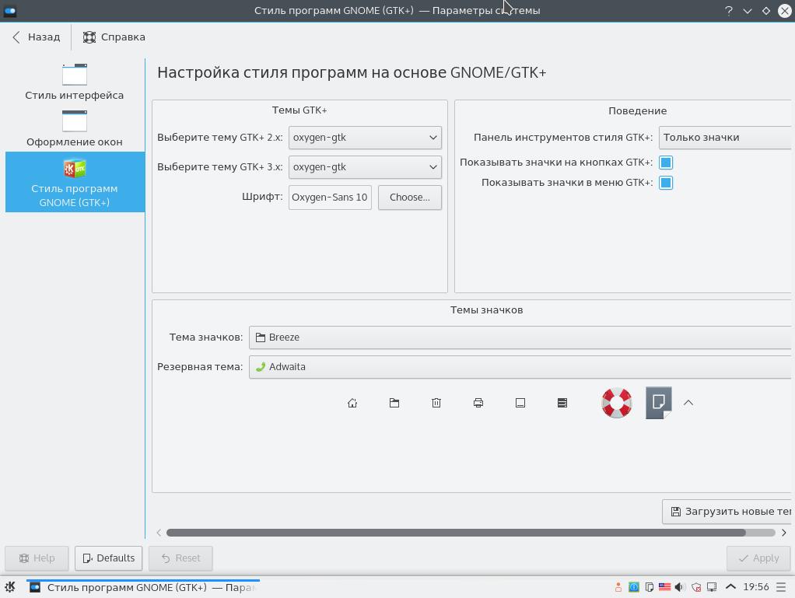The image size is (795, 598).
Task: Expand the GTK+ 3.x theme dropdown
Action: tap(365, 167)
